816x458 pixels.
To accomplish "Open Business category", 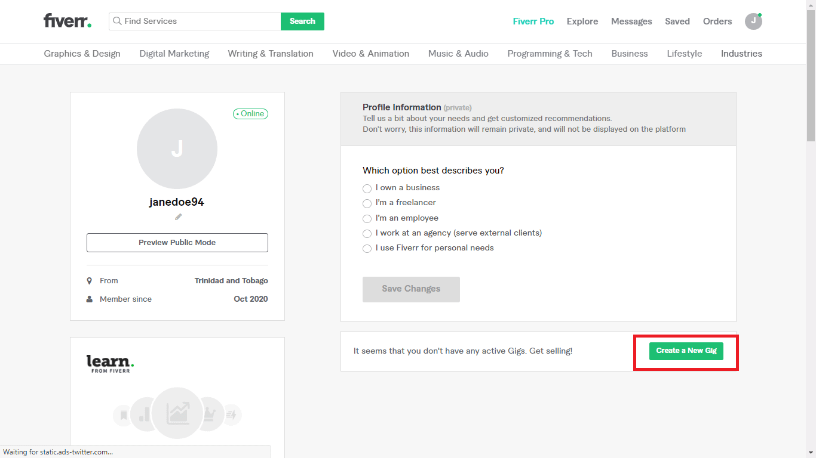I will point(630,54).
